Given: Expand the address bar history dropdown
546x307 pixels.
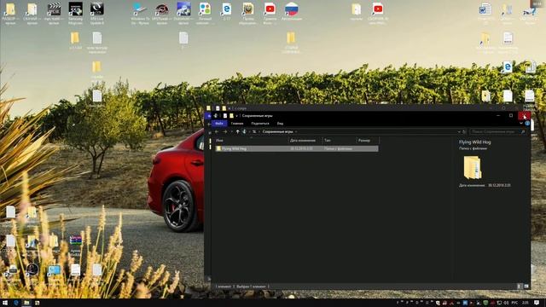Looking at the screenshot, I should tap(459, 132).
